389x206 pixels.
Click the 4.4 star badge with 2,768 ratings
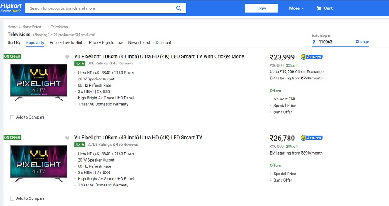[x=80, y=145]
